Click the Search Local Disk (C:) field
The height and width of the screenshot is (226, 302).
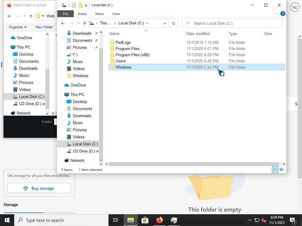[x=232, y=23]
